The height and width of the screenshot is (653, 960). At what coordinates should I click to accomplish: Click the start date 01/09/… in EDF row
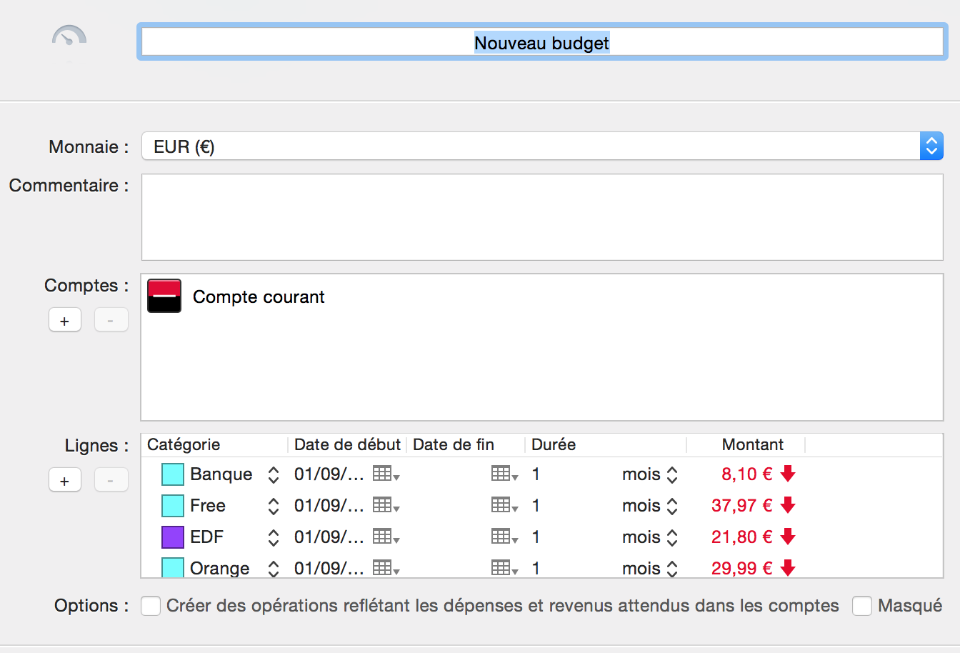coord(329,537)
